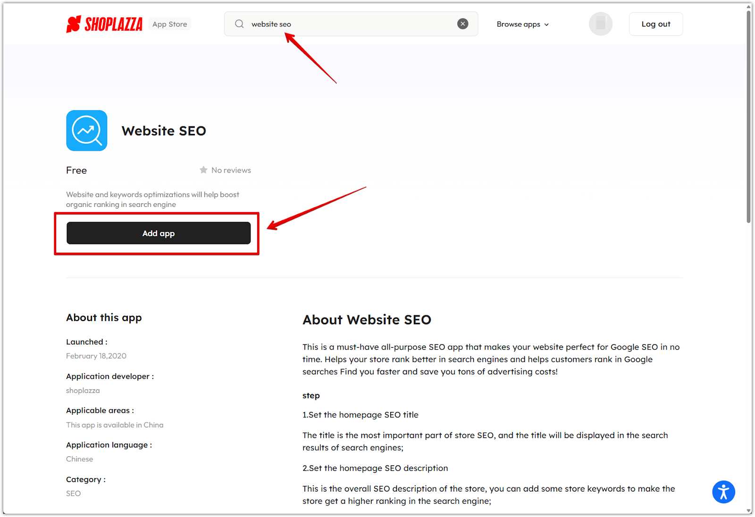The height and width of the screenshot is (517, 755).
Task: Expand the Browse apps dropdown
Action: [x=522, y=24]
